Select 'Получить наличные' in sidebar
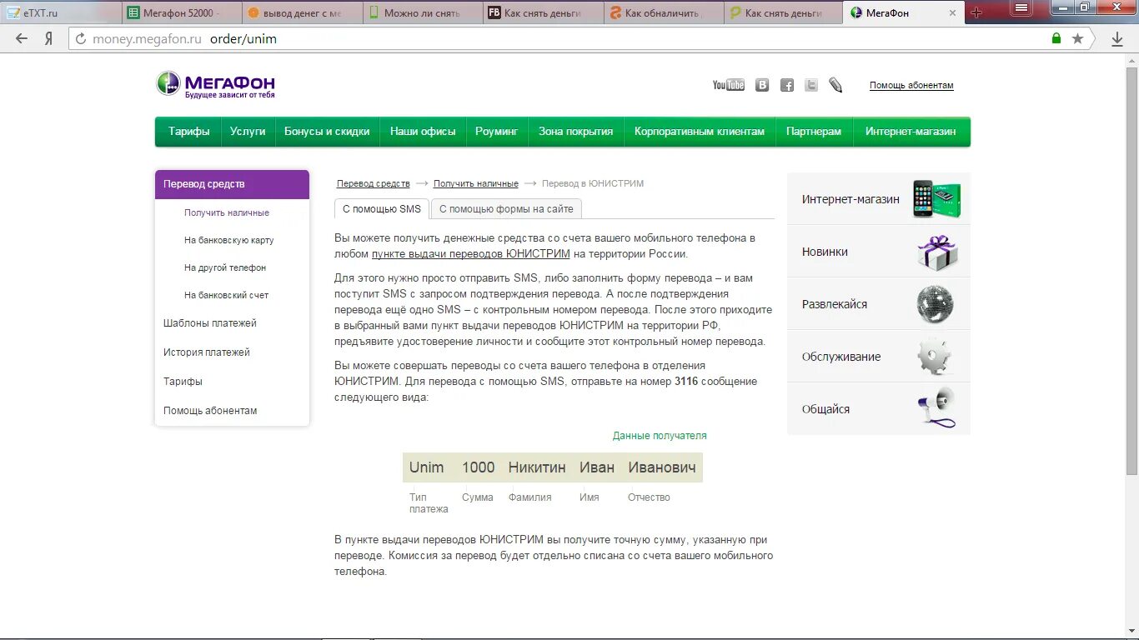The width and height of the screenshot is (1139, 640). 227,212
